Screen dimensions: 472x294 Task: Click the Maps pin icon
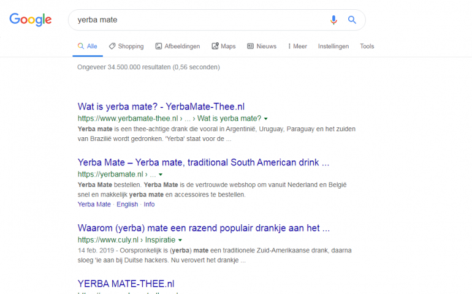point(215,46)
